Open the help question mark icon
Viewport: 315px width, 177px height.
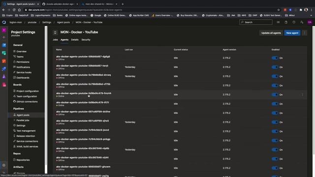coord(294,22)
